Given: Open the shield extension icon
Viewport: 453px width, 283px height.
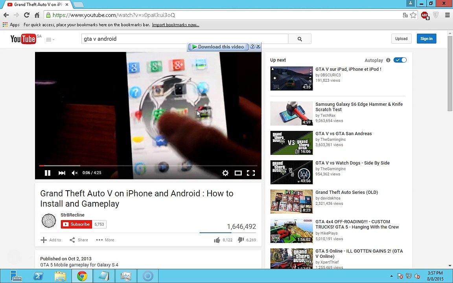Looking at the screenshot, I should click(436, 15).
